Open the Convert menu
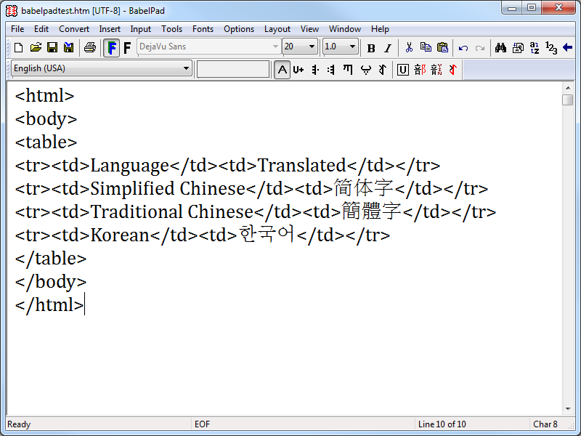 (x=74, y=29)
